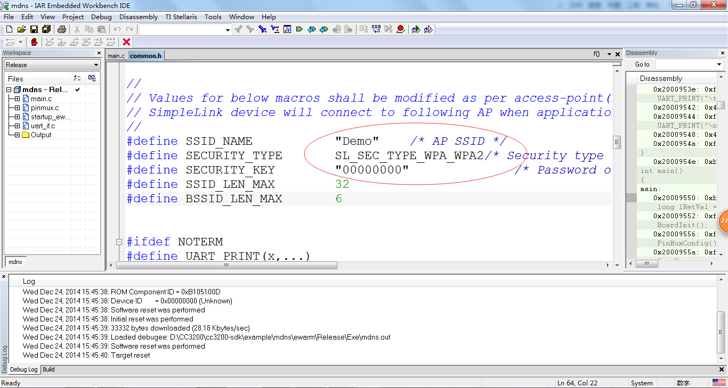
Task: Click the f0 function button in editor
Action: tap(597, 54)
